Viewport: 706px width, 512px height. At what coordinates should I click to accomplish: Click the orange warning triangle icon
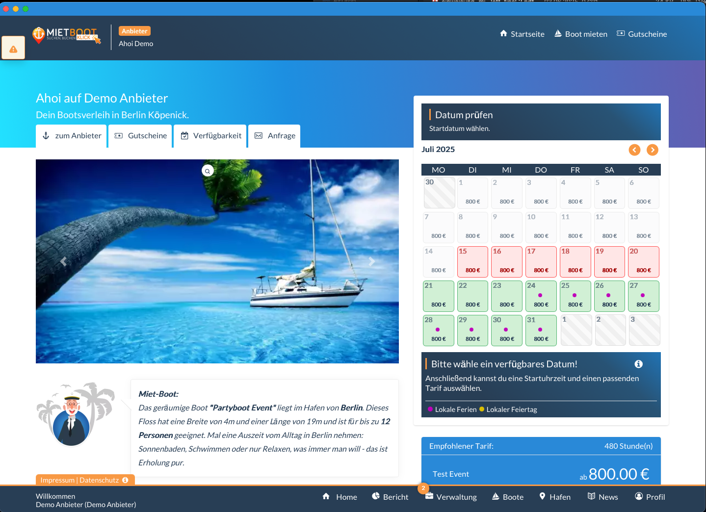[x=13, y=49]
